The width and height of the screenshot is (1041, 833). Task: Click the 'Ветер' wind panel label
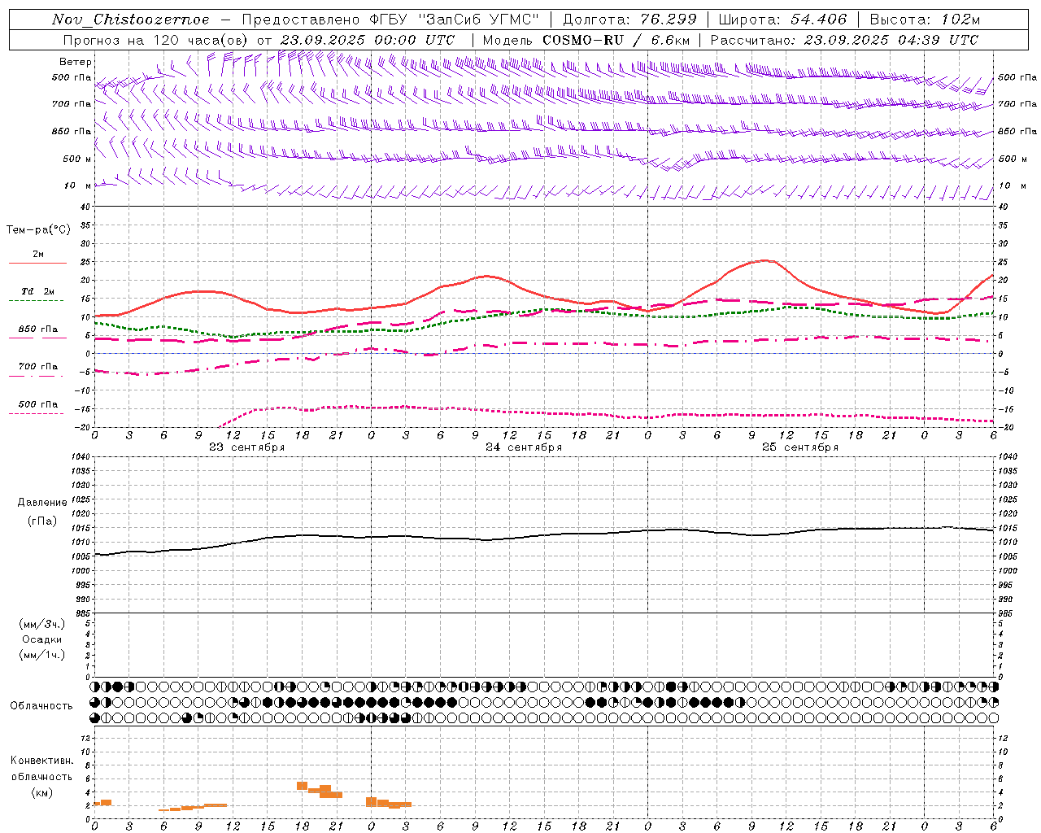(x=76, y=62)
